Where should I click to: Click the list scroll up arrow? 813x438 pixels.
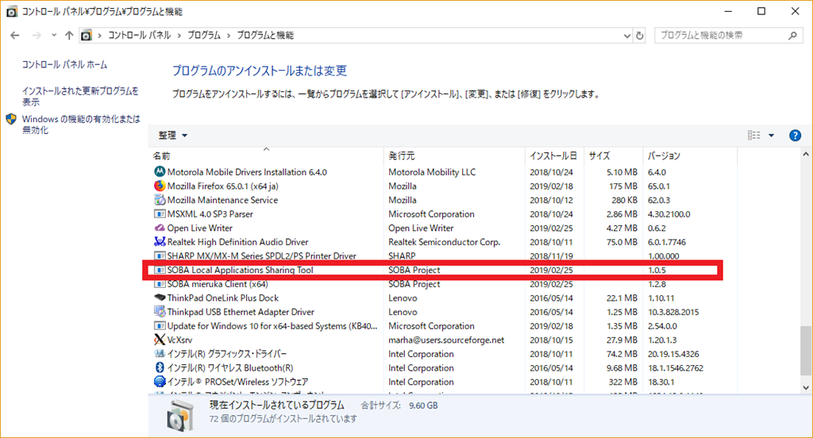coord(806,154)
